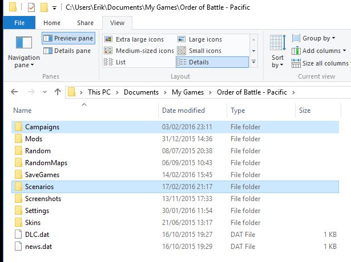Image resolution: width=351 pixels, height=262 pixels.
Task: Click the Properties quick access icon
Action: click(31, 7)
